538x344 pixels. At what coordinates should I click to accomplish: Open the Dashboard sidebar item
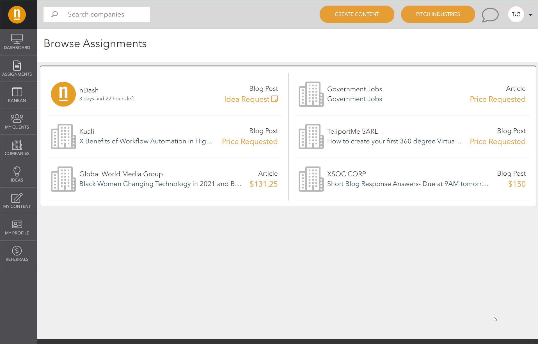point(17,42)
